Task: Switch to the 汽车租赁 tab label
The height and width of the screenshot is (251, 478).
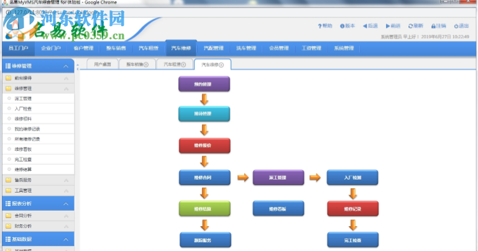Action: (x=172, y=64)
